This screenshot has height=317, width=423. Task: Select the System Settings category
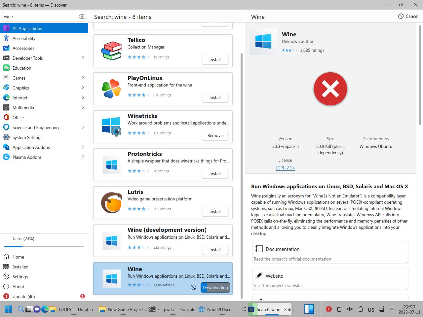(44, 137)
